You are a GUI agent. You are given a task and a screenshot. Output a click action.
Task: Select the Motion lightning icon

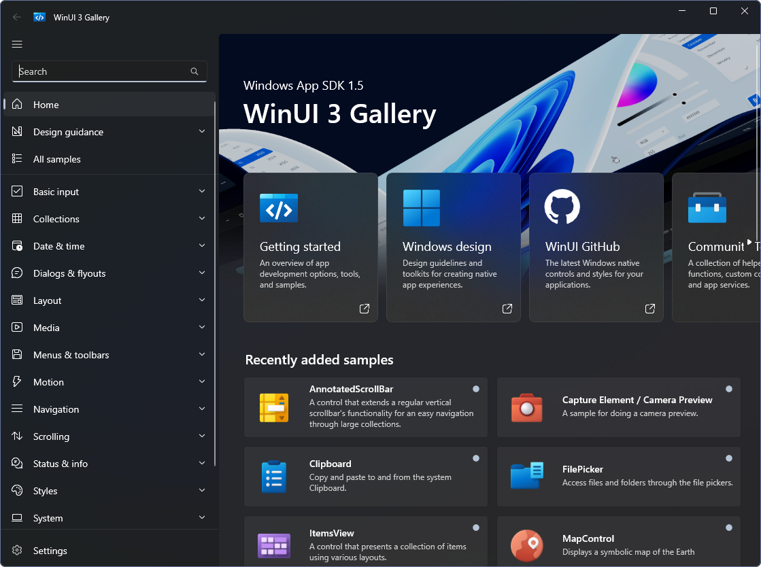click(17, 381)
